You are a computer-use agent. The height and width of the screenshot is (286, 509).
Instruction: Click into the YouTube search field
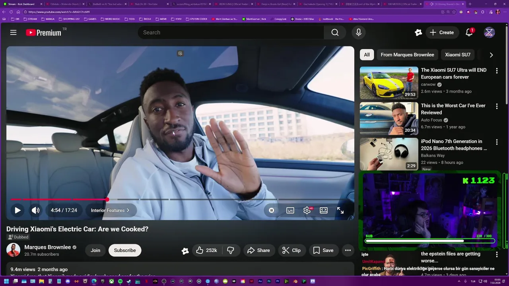pyautogui.click(x=231, y=33)
